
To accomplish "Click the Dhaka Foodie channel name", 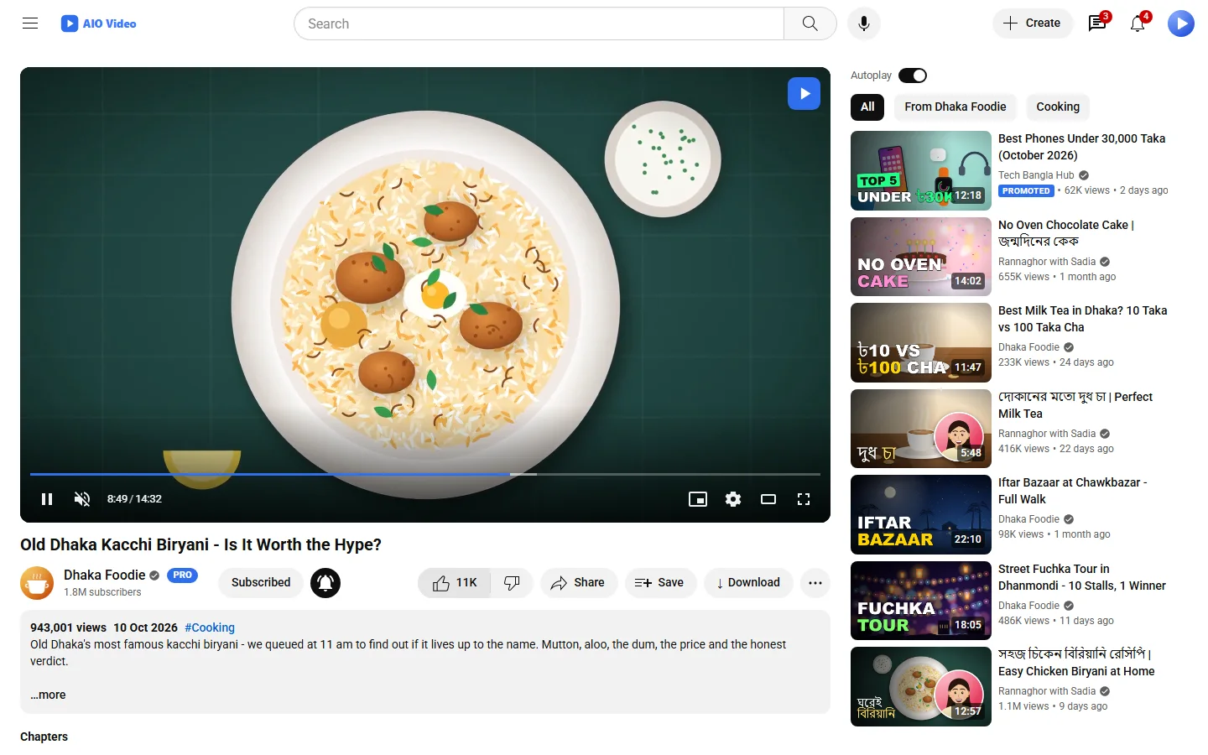I will (x=105, y=575).
